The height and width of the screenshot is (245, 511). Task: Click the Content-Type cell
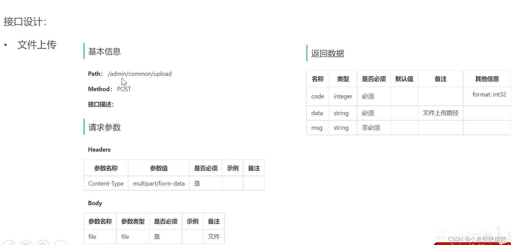pos(106,184)
